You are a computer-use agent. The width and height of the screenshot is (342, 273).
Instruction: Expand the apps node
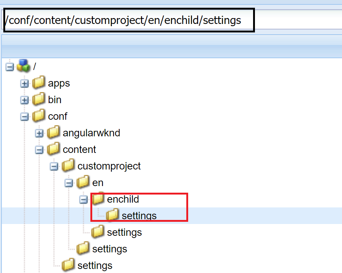(24, 84)
